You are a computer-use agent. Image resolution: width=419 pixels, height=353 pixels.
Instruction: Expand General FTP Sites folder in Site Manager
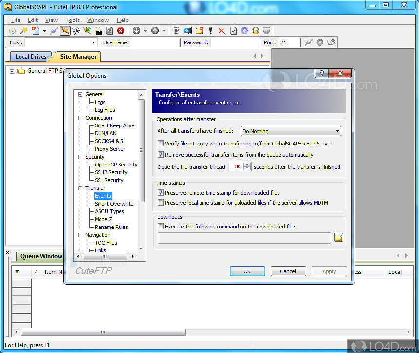tap(12, 71)
